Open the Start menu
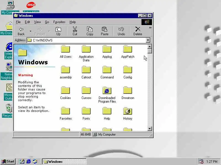Screen dimensions: 221x165 pos(8,161)
